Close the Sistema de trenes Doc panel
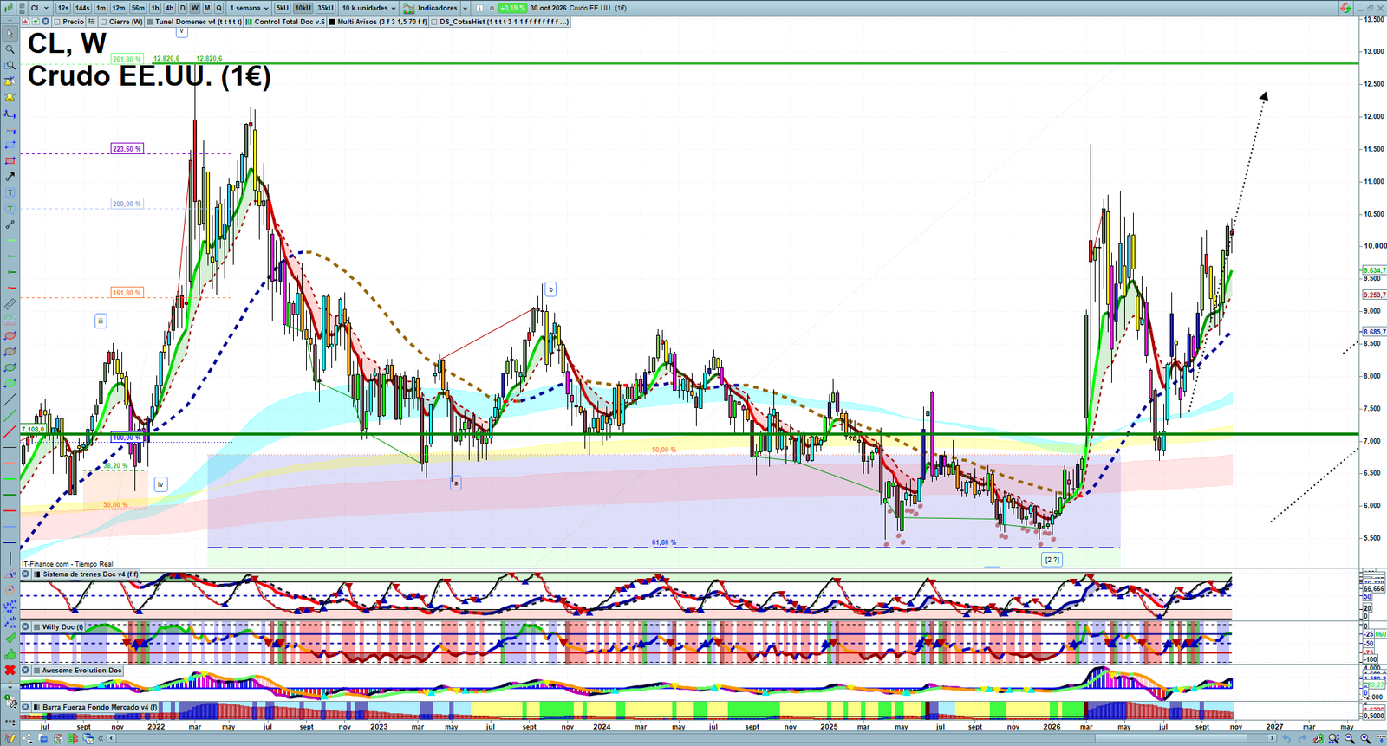The height and width of the screenshot is (746, 1387). coord(26,574)
